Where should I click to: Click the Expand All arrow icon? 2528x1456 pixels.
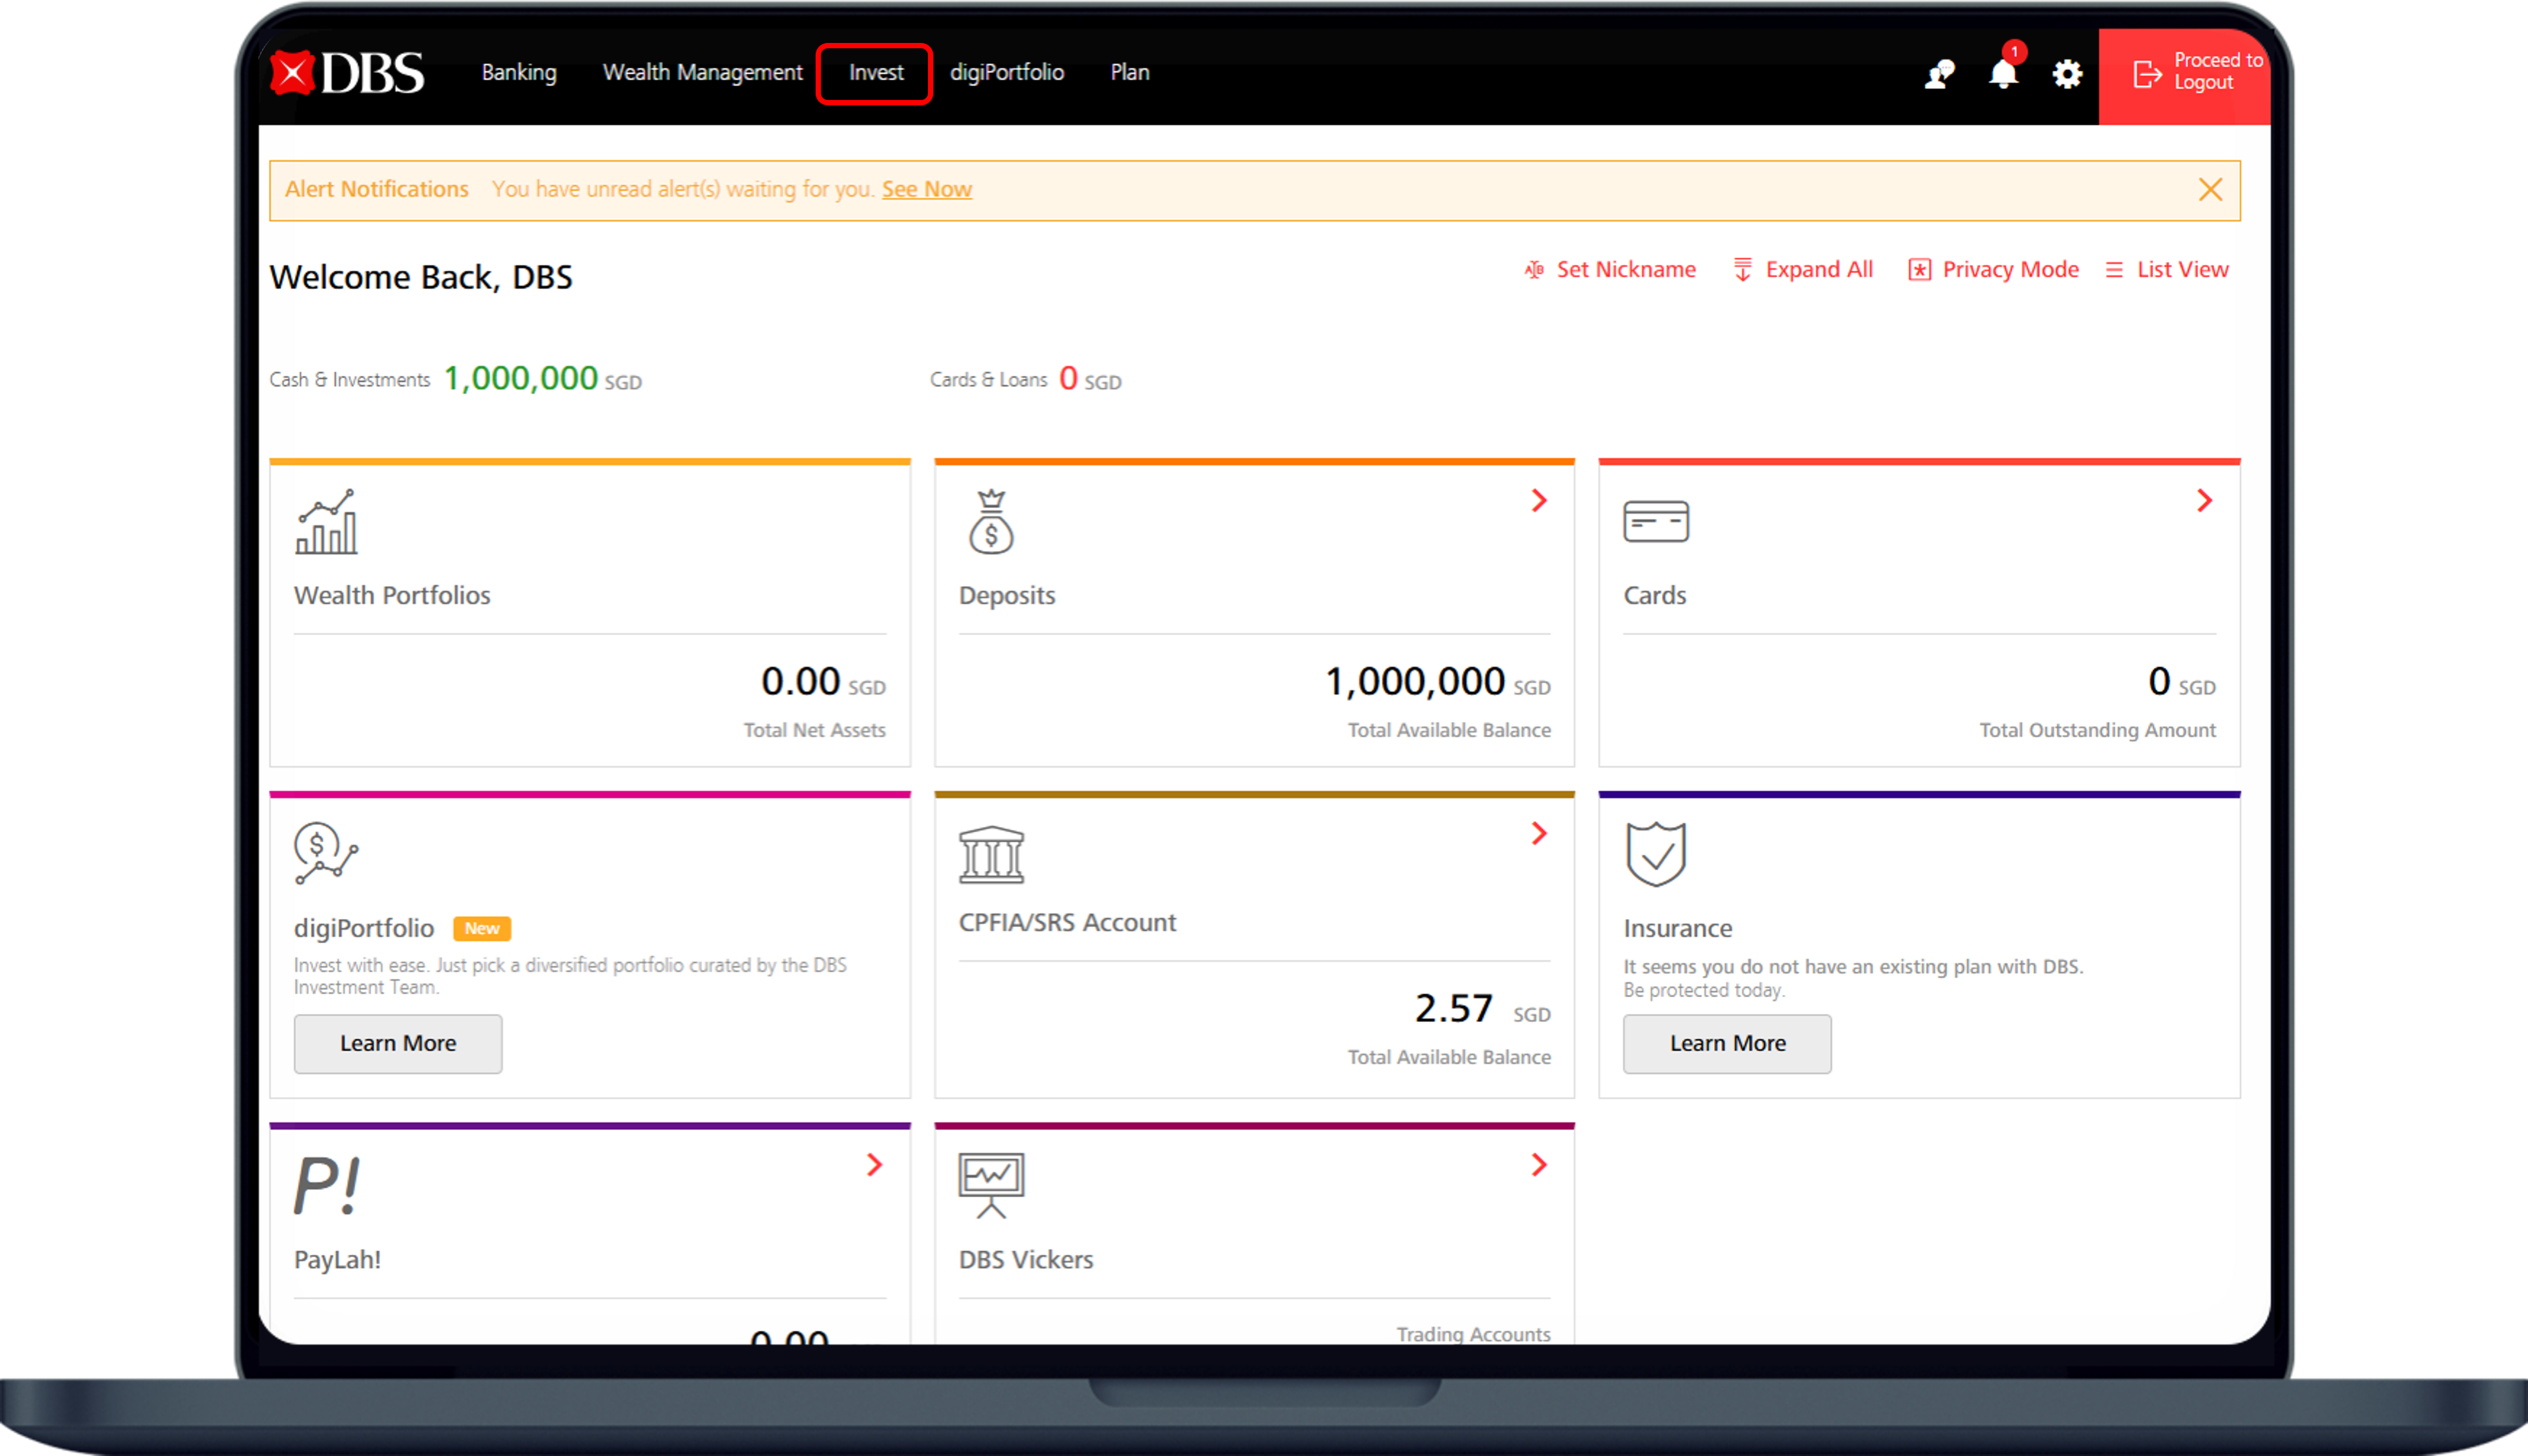(x=1742, y=270)
